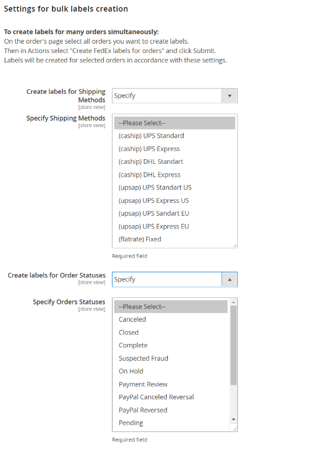Viewport: 313px width, 453px height.
Task: Choose (caship) DHL Standart in list
Action: [175, 161]
